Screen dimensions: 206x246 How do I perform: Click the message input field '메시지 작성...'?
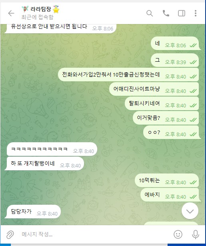pyautogui.click(x=94, y=234)
